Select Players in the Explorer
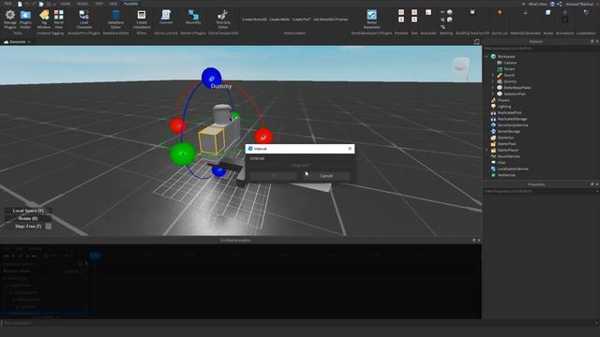 click(x=502, y=100)
